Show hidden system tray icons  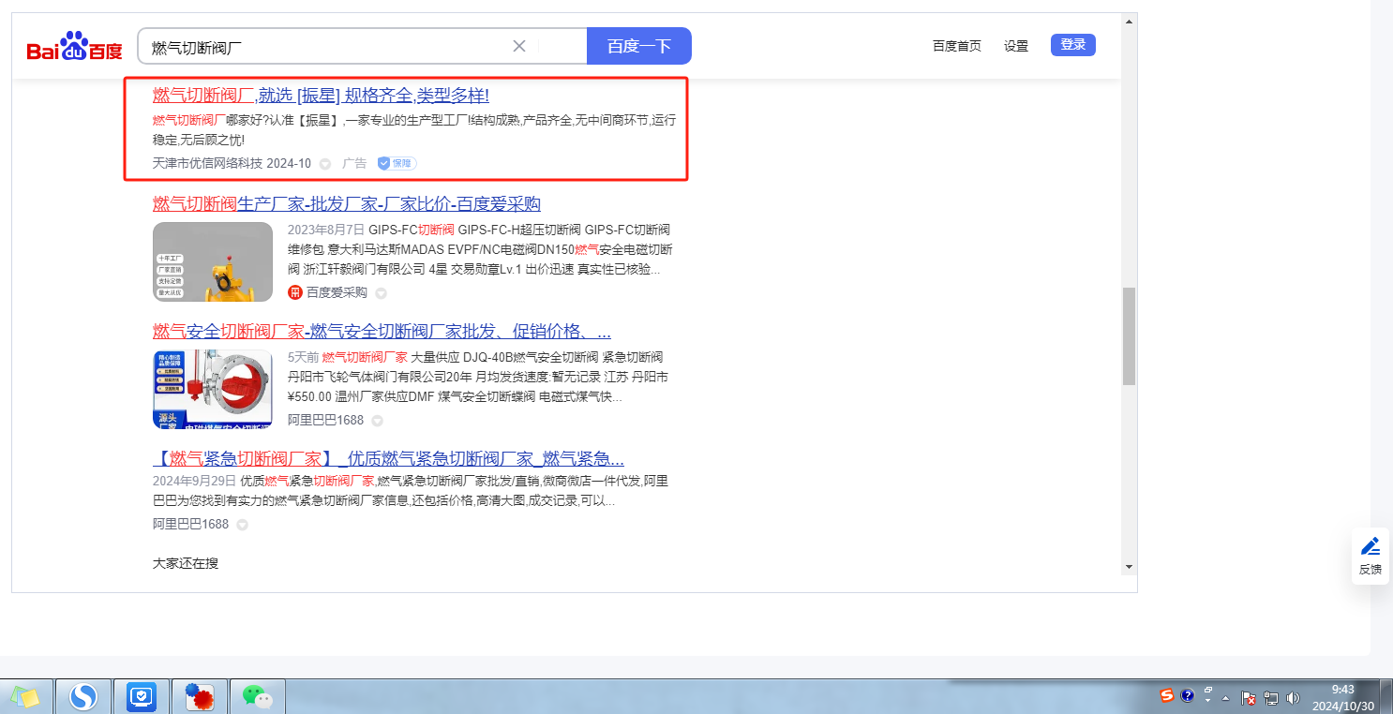pos(1226,698)
